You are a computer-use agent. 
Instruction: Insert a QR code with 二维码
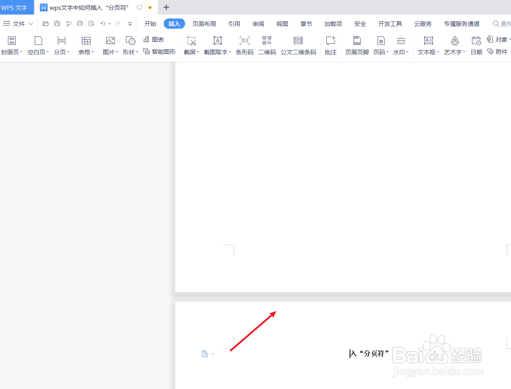(267, 46)
